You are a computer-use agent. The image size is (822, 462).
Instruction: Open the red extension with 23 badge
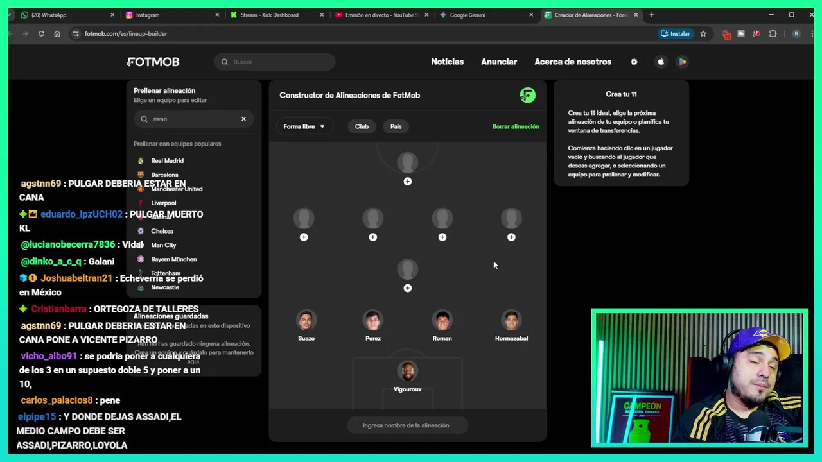coord(726,34)
